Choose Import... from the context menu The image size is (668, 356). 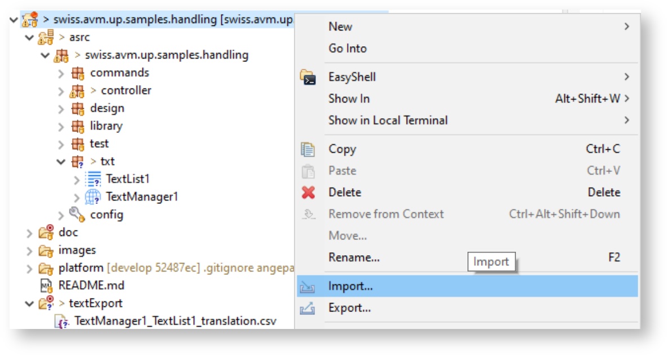(350, 286)
